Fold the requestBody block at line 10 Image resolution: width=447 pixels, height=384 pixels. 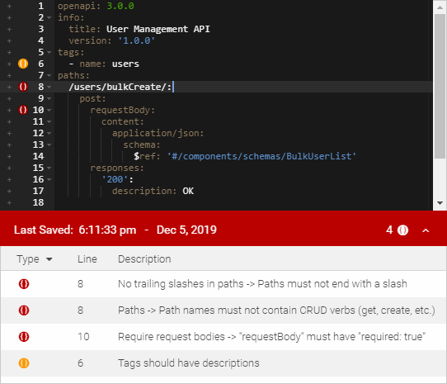(x=49, y=110)
